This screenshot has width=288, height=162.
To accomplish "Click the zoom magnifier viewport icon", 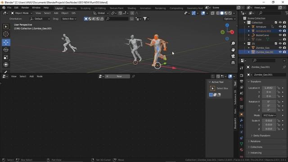I will (233, 44).
